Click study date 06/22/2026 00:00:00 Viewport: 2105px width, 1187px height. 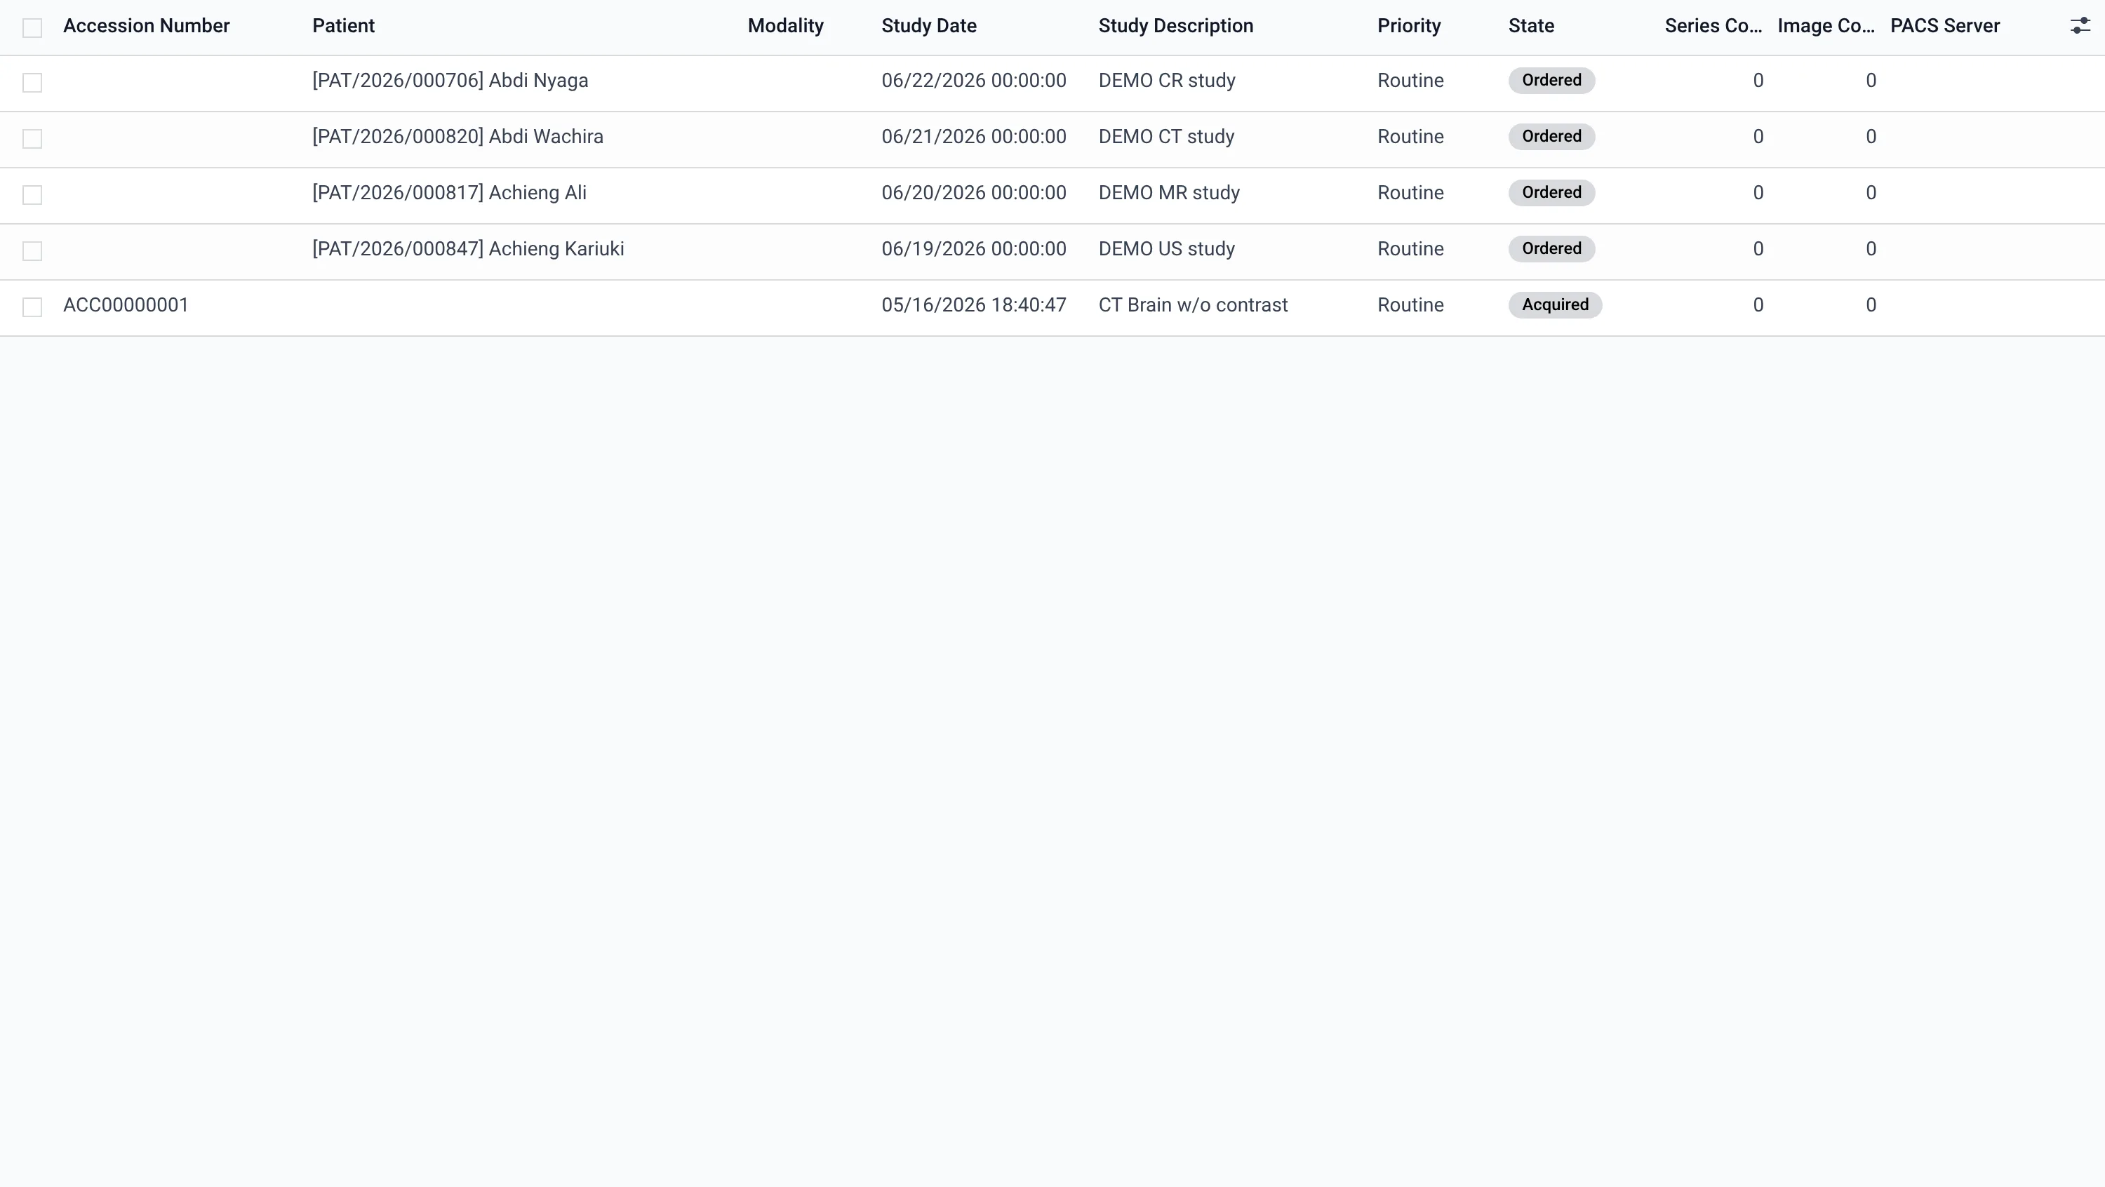click(973, 81)
